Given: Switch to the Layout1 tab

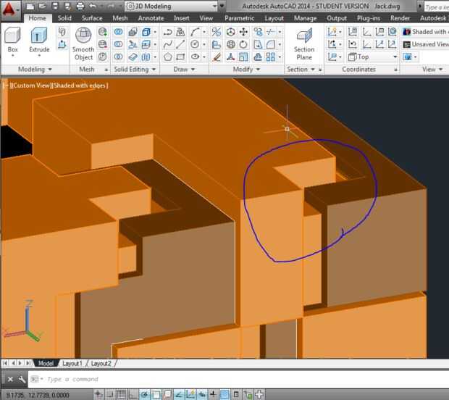Looking at the screenshot, I should click(x=72, y=363).
